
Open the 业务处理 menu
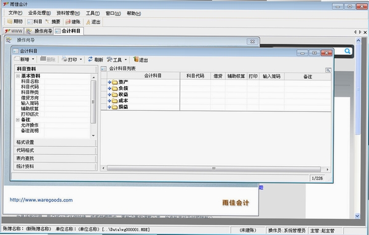coord(39,14)
